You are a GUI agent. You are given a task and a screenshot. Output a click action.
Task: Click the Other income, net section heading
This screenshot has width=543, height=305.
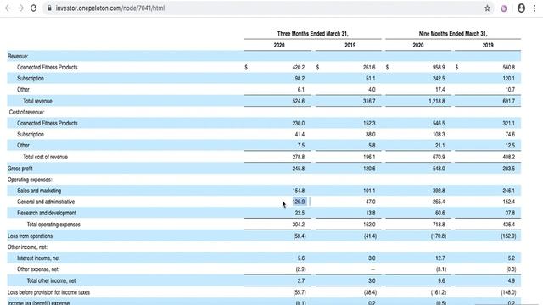click(27, 247)
